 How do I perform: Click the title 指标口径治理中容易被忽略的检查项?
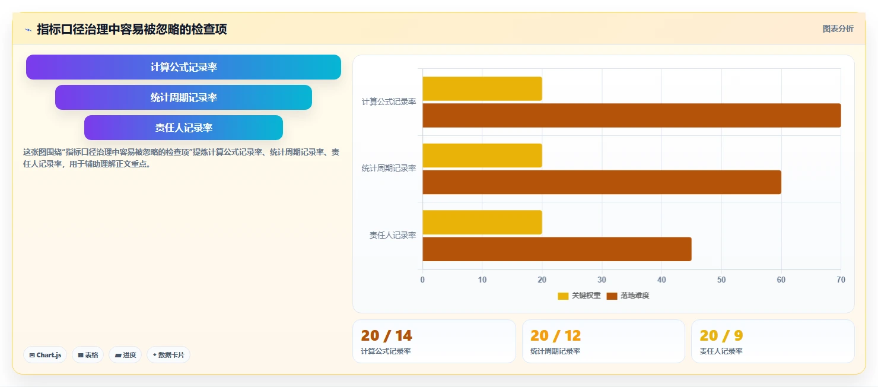click(x=132, y=29)
